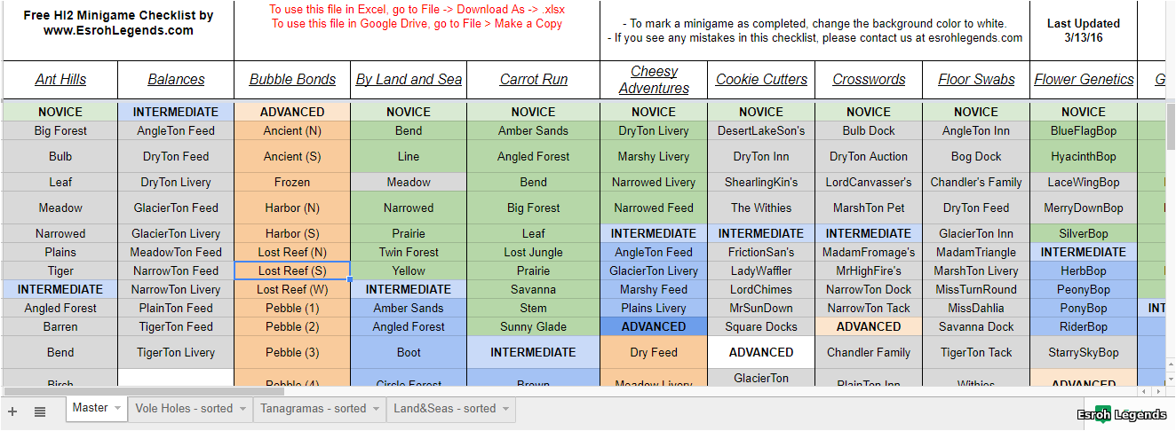
Task: Select the orange Dry Feed cell
Action: tap(654, 352)
